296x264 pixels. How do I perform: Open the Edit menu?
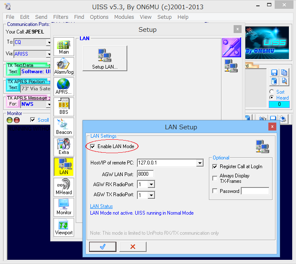coord(25,17)
